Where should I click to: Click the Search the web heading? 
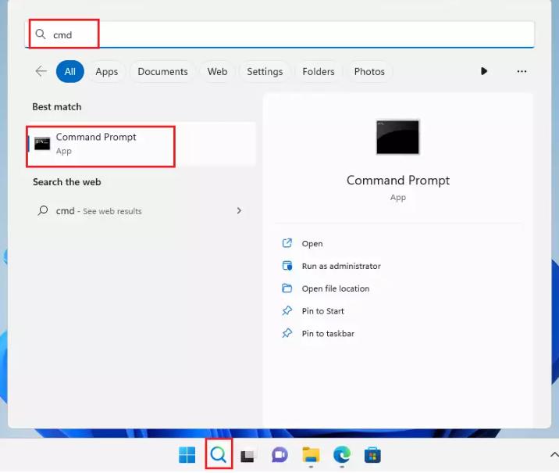(x=66, y=182)
